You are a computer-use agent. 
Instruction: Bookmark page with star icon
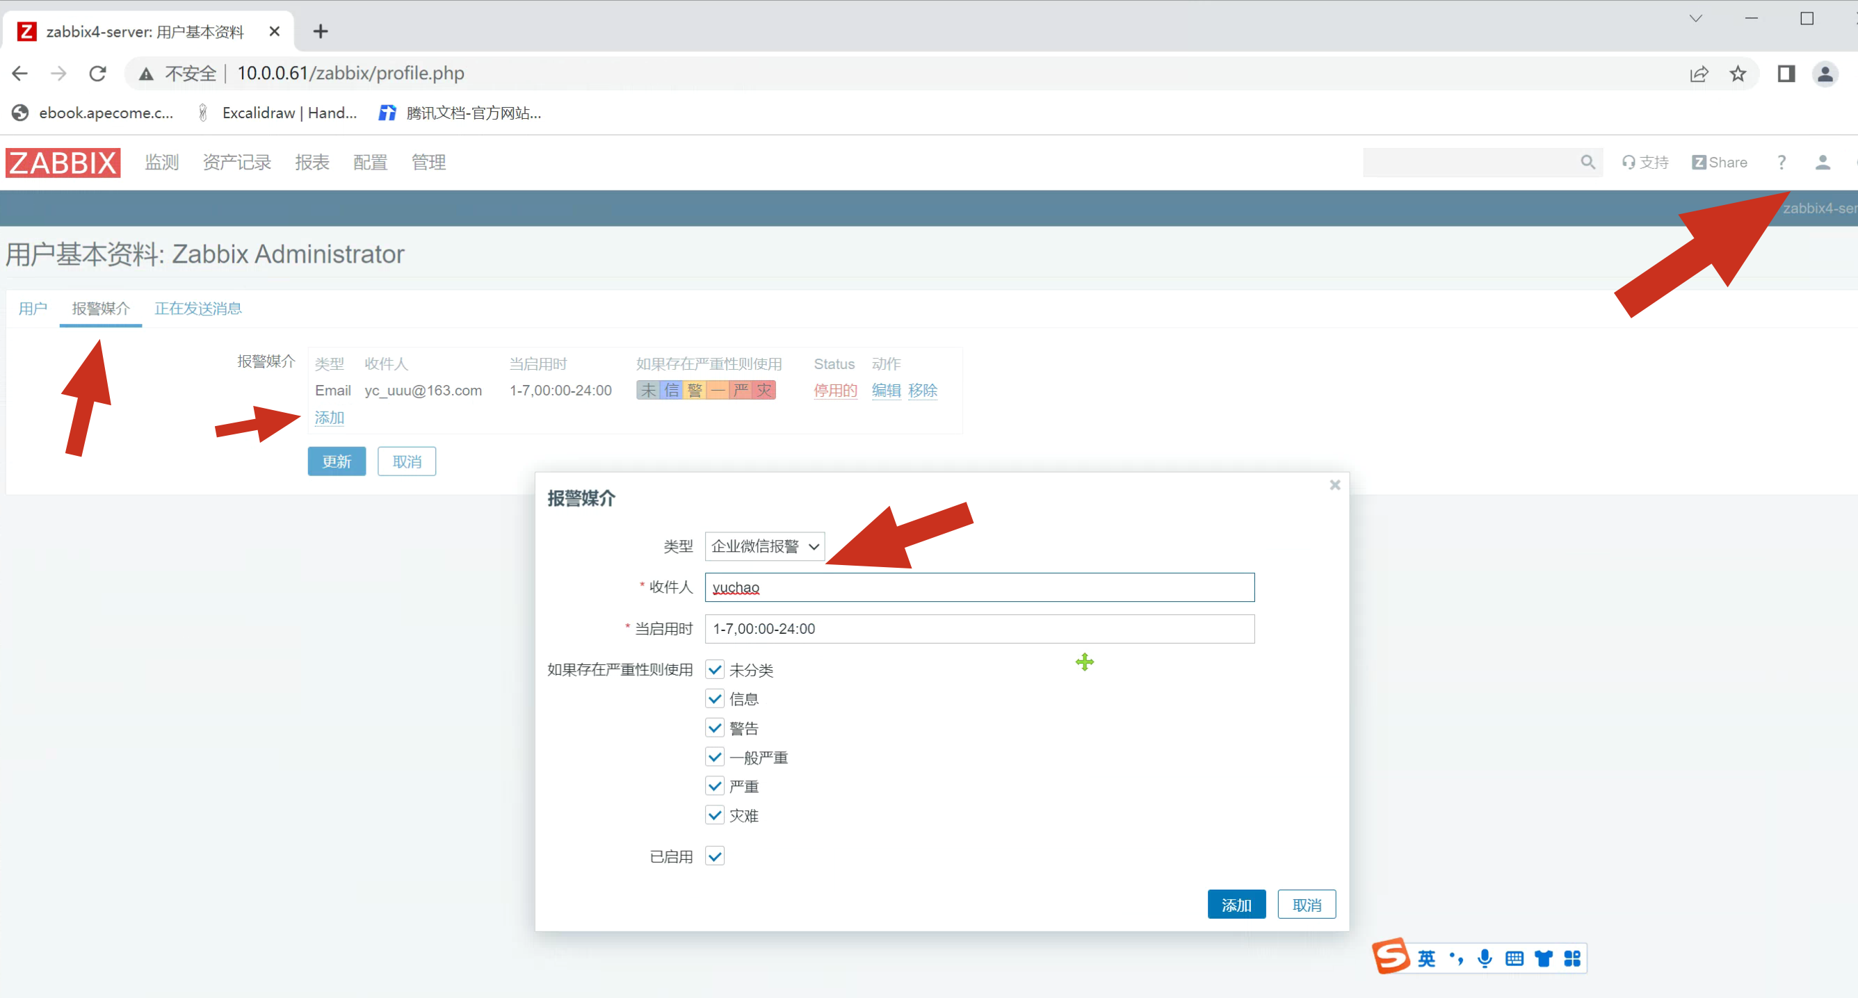click(1738, 74)
